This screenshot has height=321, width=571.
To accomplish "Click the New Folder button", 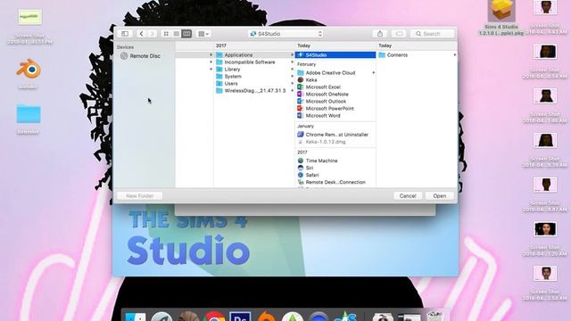I will (139, 196).
